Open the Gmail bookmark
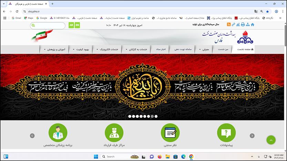This screenshot has height=161, width=287. point(16,18)
